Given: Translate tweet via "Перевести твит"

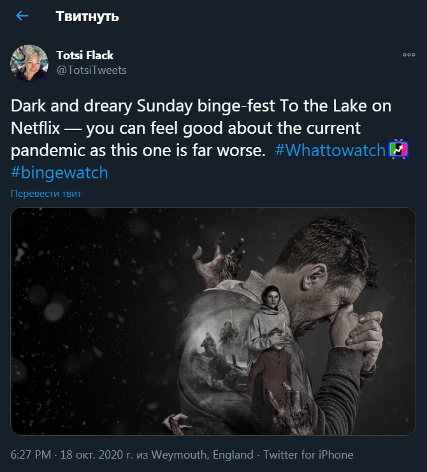Looking at the screenshot, I should pyautogui.click(x=46, y=194).
